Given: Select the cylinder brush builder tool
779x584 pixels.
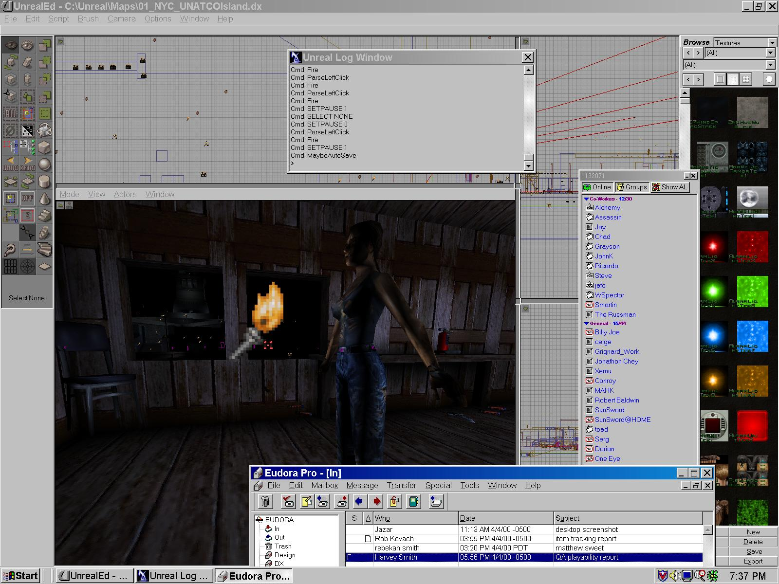Looking at the screenshot, I should click(x=44, y=181).
